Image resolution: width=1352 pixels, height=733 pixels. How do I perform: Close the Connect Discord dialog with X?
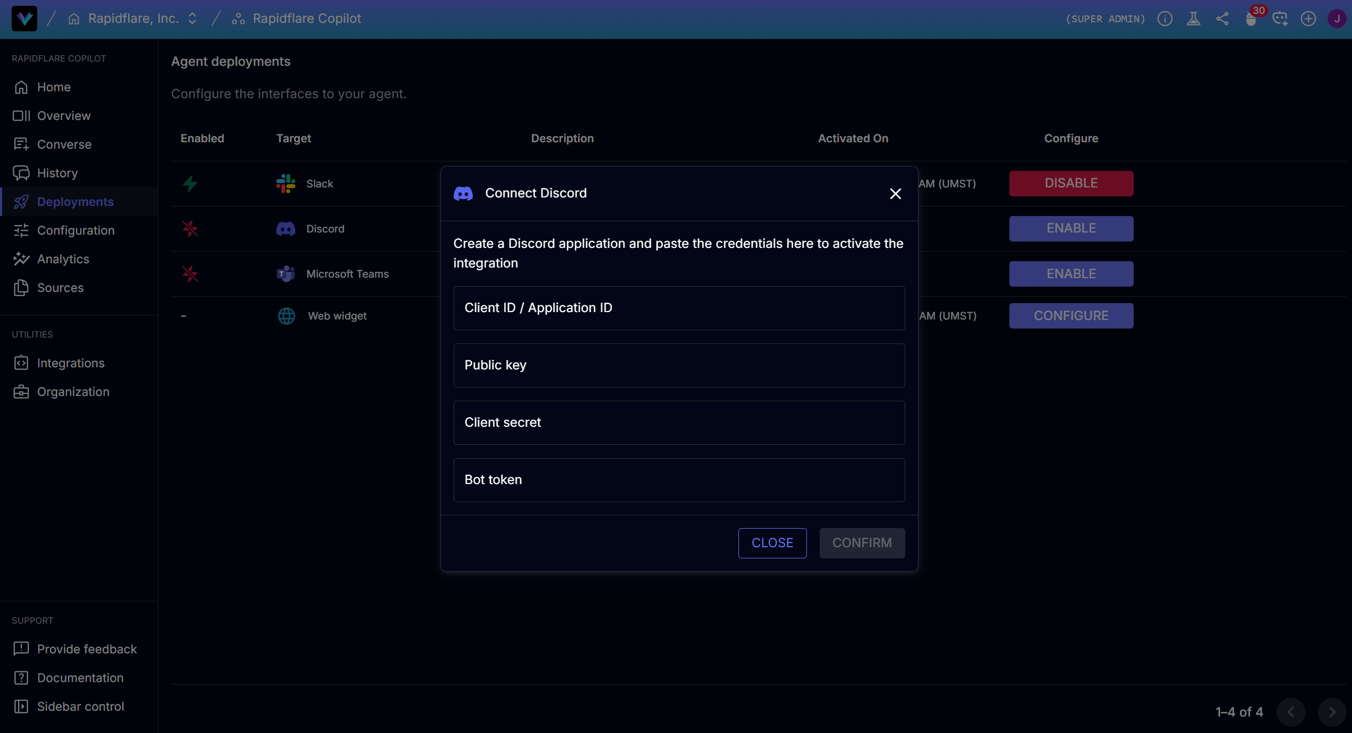(896, 194)
